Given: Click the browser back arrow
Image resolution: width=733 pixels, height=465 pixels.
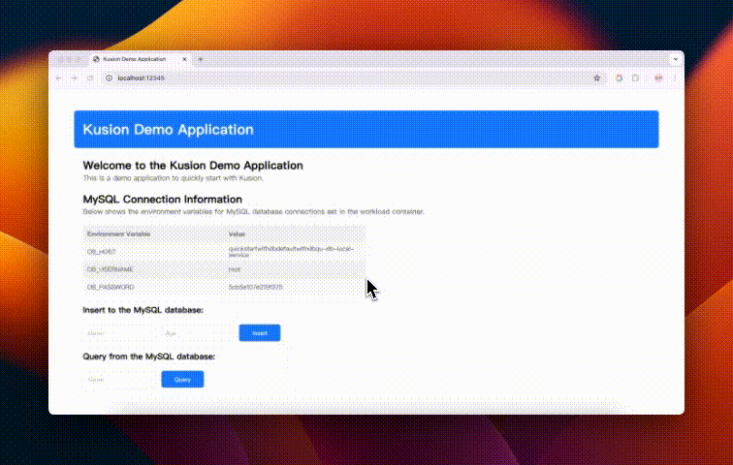Looking at the screenshot, I should 59,78.
